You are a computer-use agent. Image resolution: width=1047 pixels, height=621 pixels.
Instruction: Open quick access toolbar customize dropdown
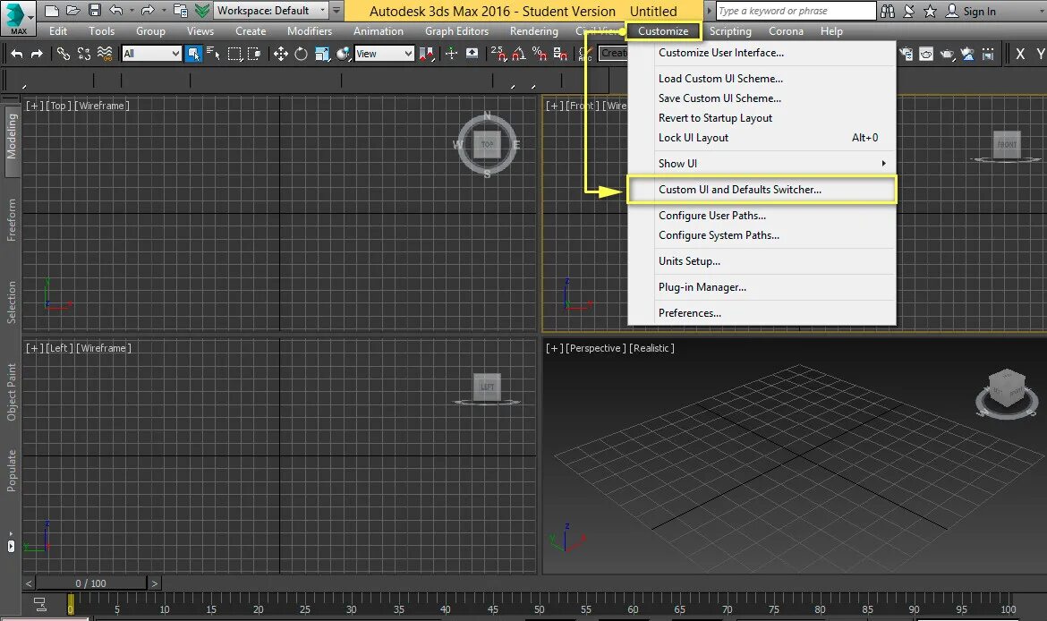tap(336, 11)
